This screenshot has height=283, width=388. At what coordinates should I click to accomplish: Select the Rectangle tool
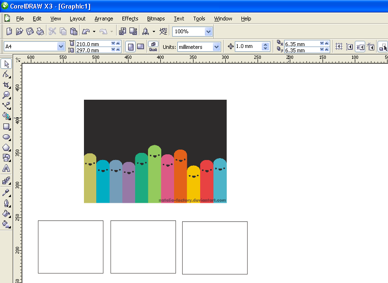[x=7, y=127]
